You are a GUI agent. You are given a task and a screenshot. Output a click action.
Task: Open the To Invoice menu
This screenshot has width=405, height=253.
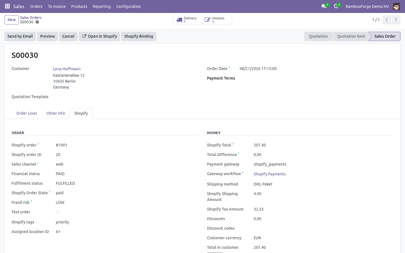[x=57, y=6]
